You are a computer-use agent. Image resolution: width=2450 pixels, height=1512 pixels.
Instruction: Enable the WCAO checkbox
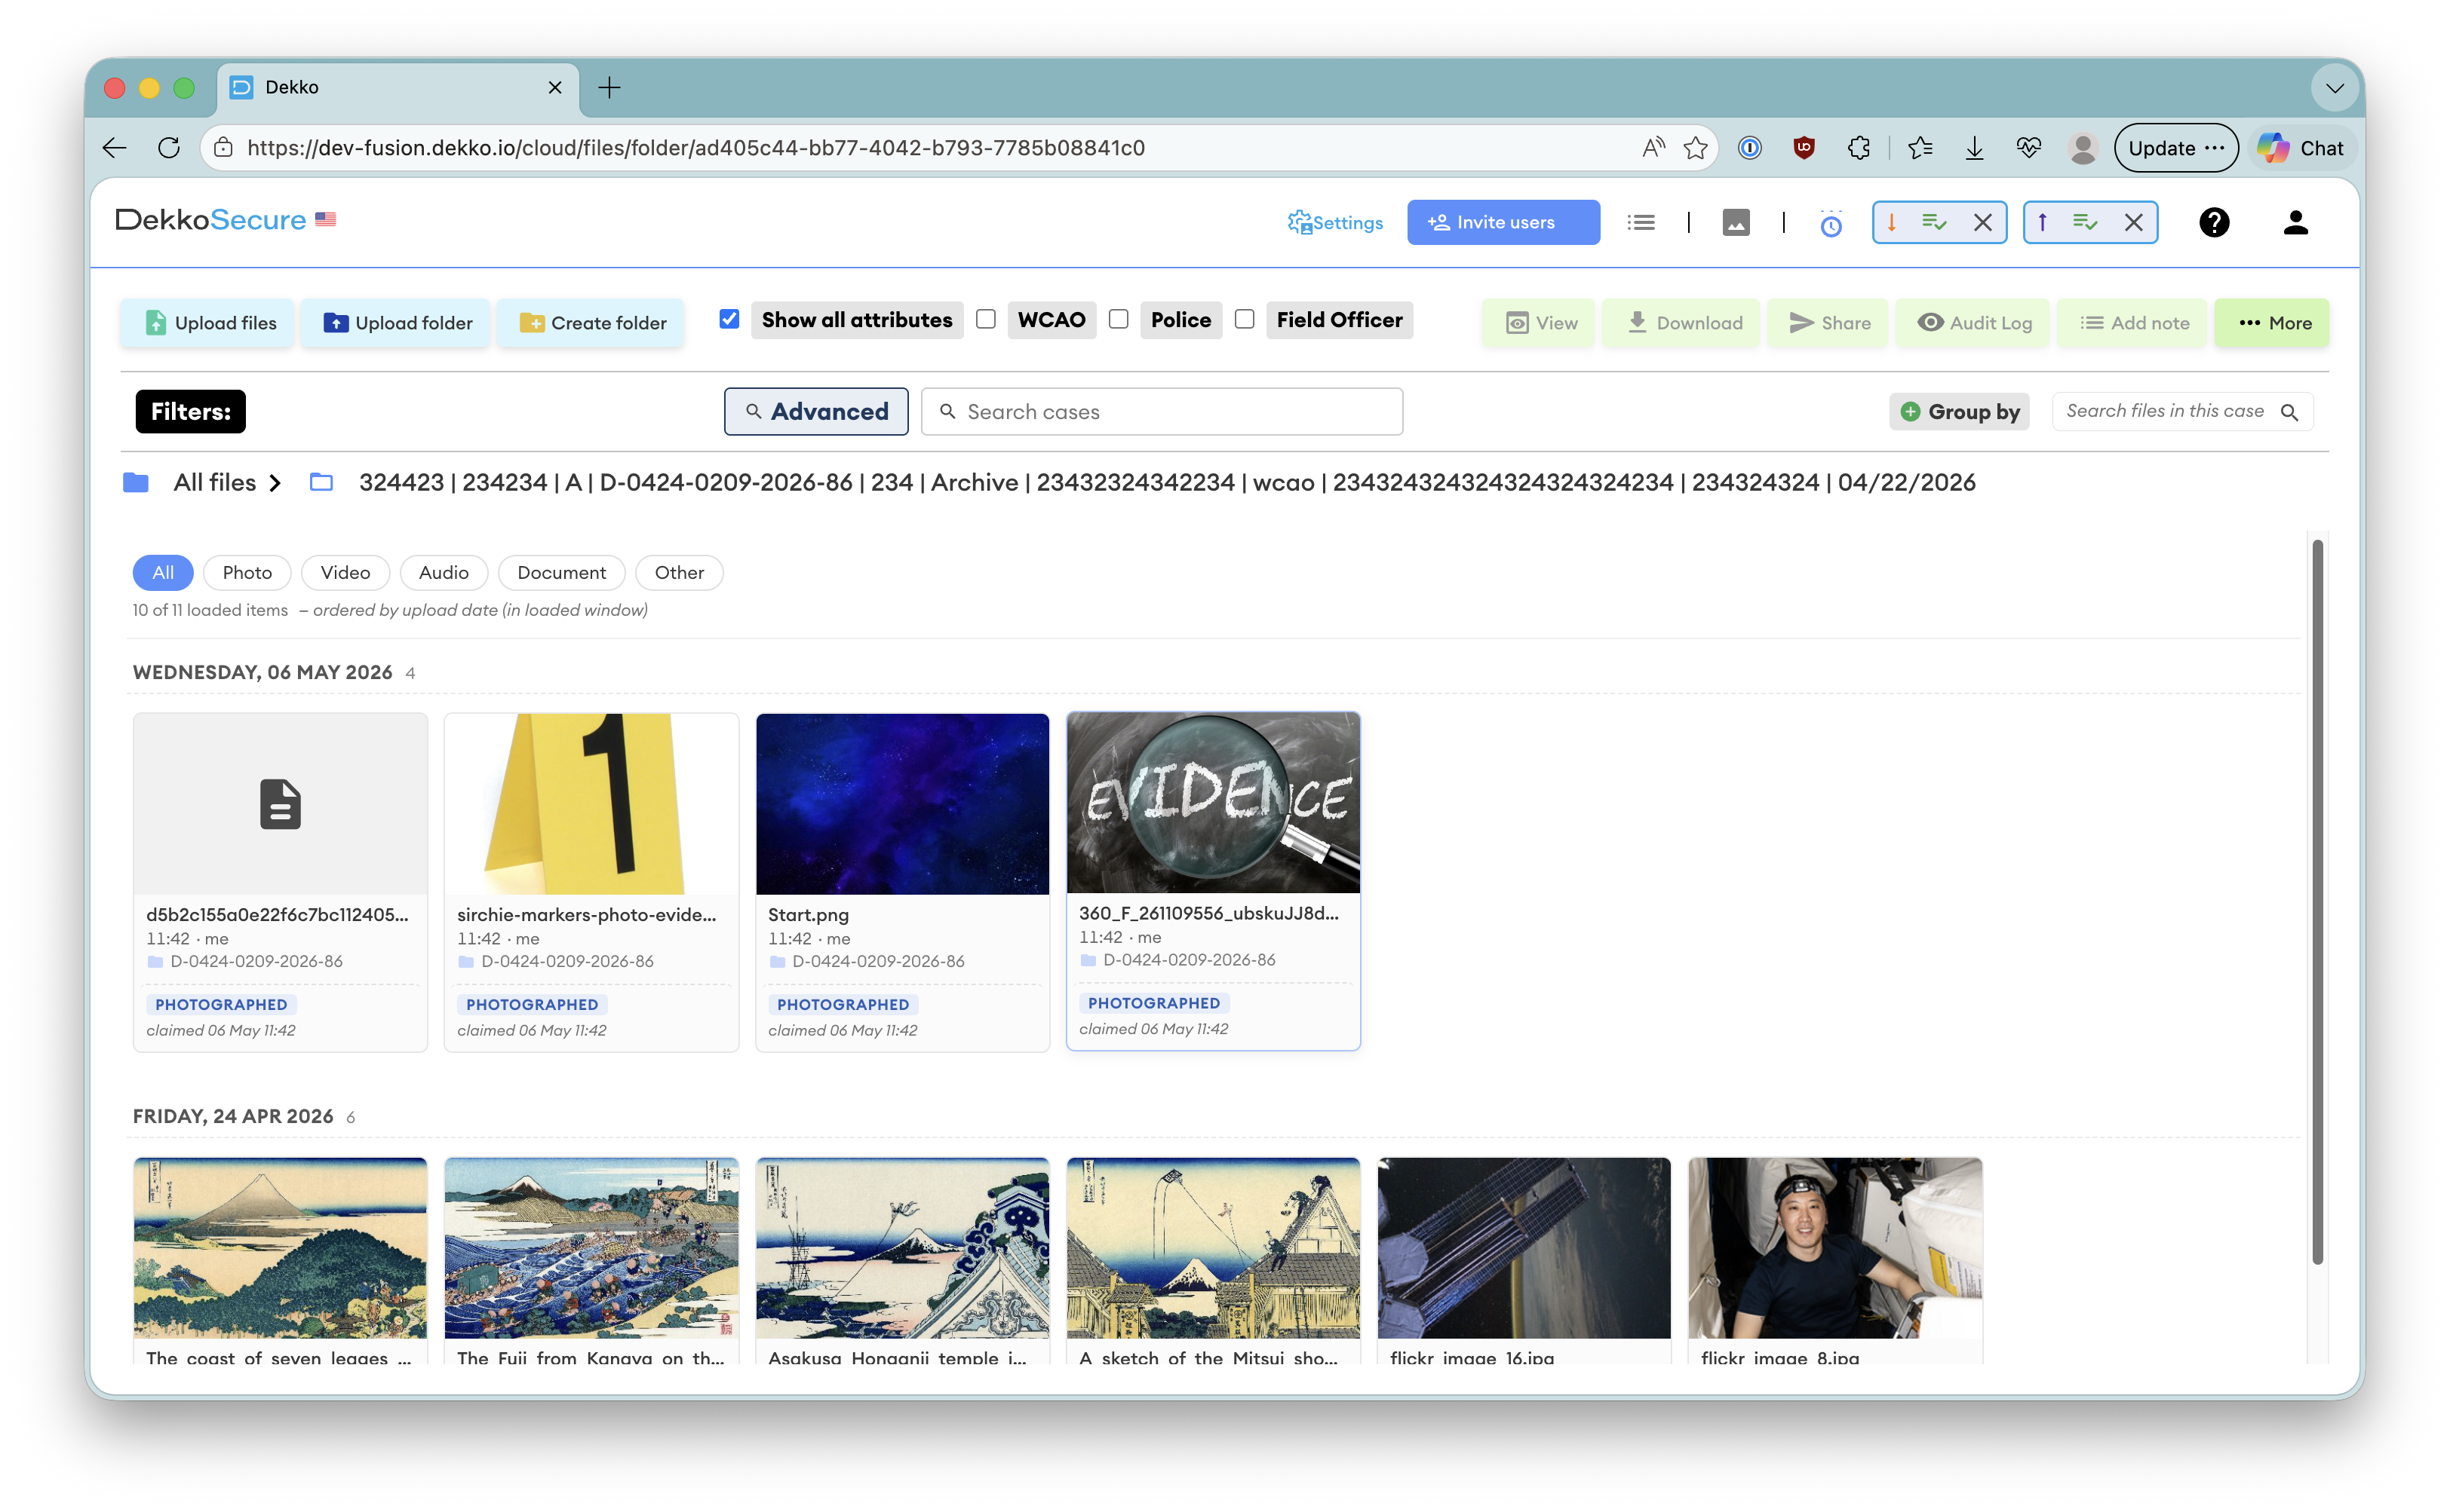pyautogui.click(x=986, y=320)
